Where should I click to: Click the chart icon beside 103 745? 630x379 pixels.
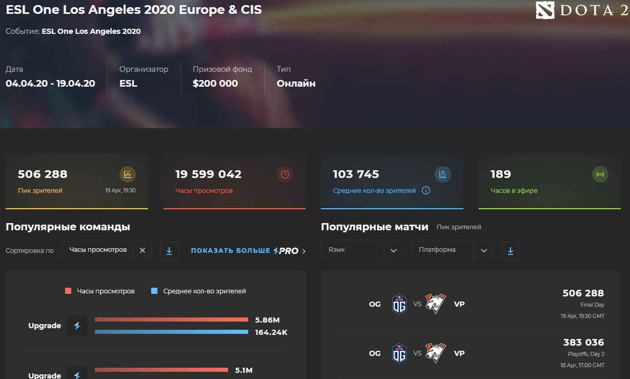[443, 174]
